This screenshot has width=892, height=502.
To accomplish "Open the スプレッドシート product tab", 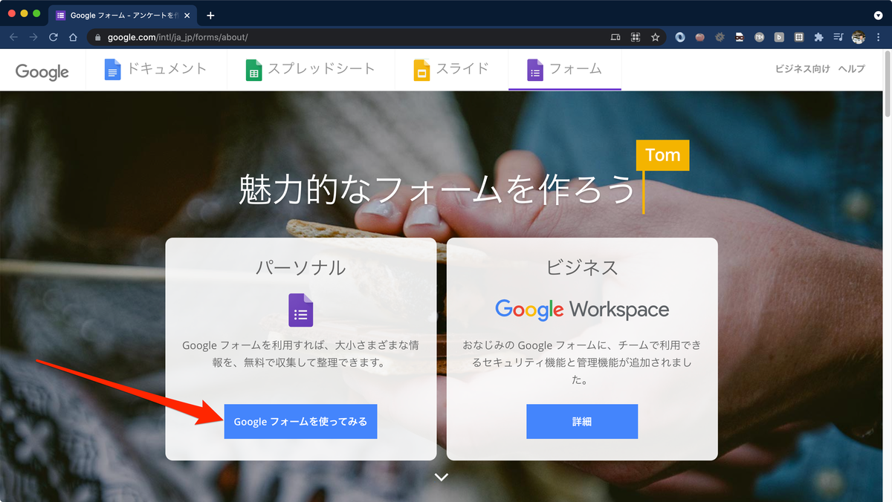I will pyautogui.click(x=310, y=70).
